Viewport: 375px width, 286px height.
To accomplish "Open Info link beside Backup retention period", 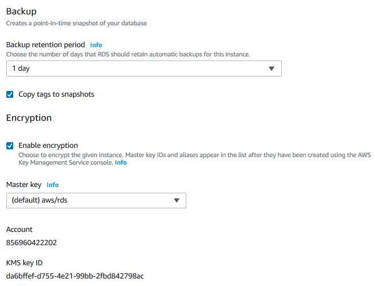I will pyautogui.click(x=96, y=45).
